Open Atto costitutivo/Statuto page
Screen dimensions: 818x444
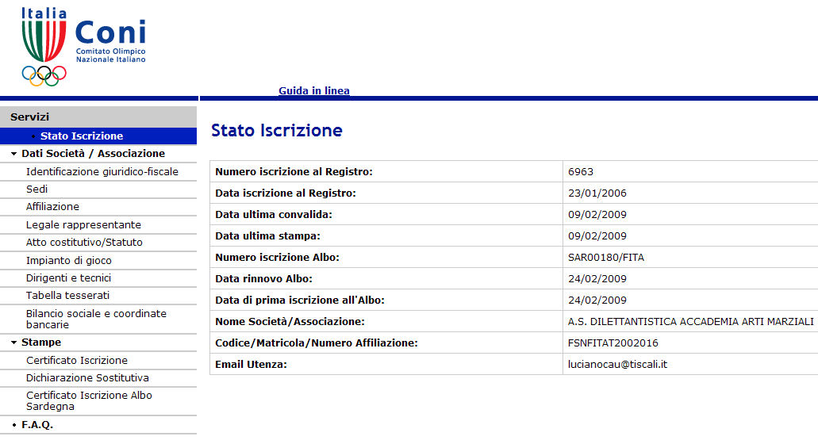85,243
